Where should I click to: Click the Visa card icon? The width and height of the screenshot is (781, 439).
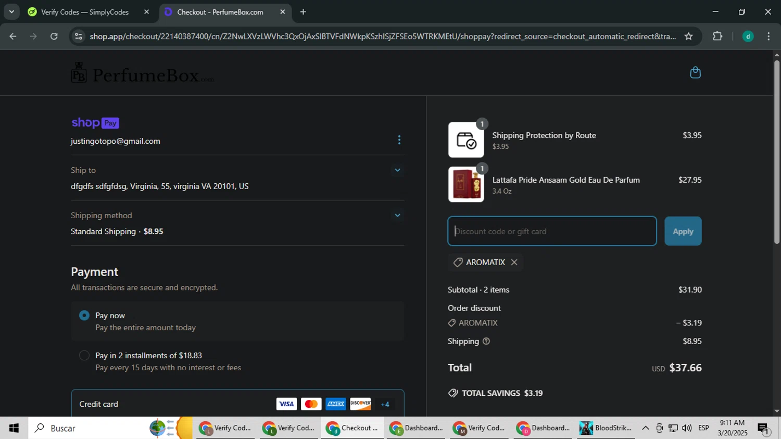[x=286, y=404]
